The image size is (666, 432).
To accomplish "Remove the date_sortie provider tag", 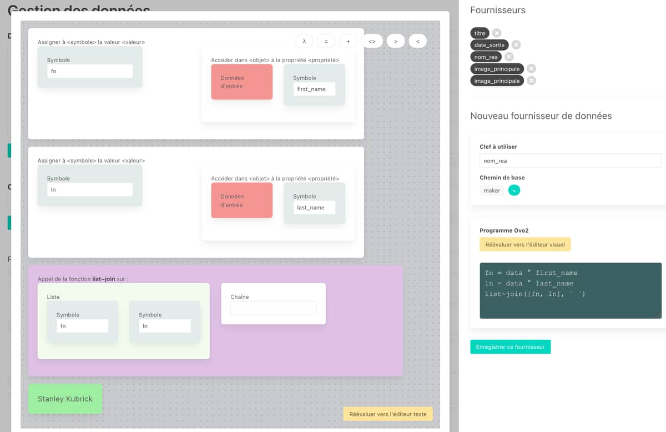I will [x=516, y=45].
